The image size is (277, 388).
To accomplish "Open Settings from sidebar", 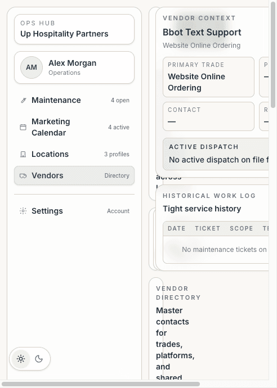I will tap(74, 211).
